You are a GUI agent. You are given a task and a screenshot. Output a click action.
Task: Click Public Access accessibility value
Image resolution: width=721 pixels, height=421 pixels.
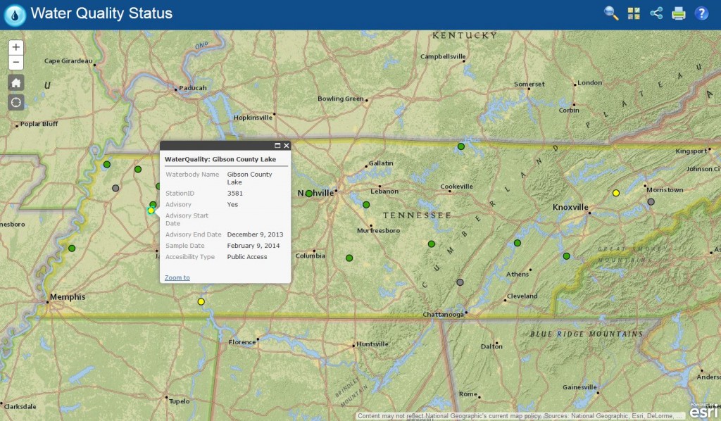tap(247, 257)
